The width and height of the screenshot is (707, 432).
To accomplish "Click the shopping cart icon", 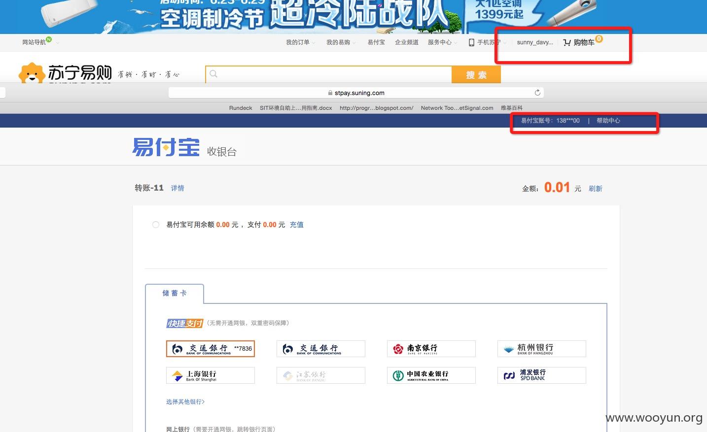I will click(x=567, y=43).
